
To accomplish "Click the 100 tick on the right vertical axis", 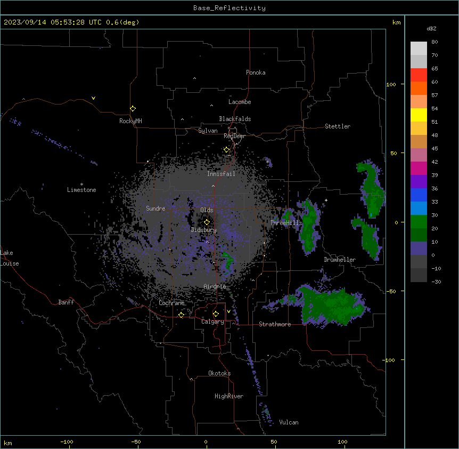I will 391,84.
